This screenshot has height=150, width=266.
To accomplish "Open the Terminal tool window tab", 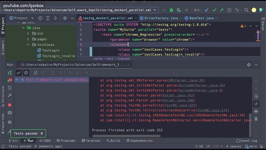I will (91, 141).
